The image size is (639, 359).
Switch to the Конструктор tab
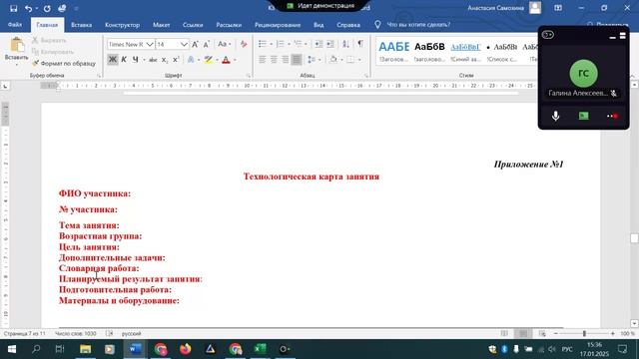click(x=122, y=25)
